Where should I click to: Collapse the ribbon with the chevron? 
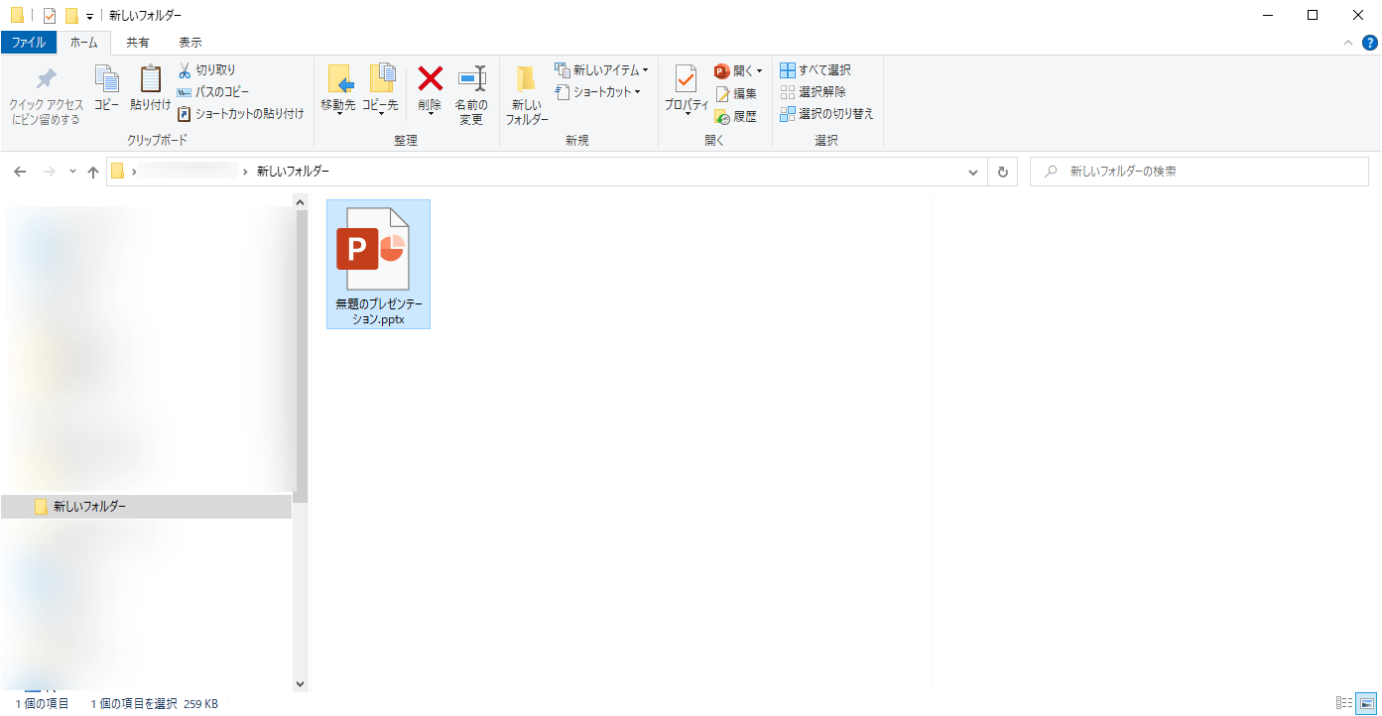[1348, 43]
